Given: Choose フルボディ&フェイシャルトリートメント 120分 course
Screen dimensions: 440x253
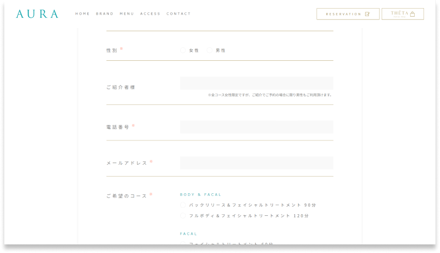Looking at the screenshot, I should coord(183,215).
